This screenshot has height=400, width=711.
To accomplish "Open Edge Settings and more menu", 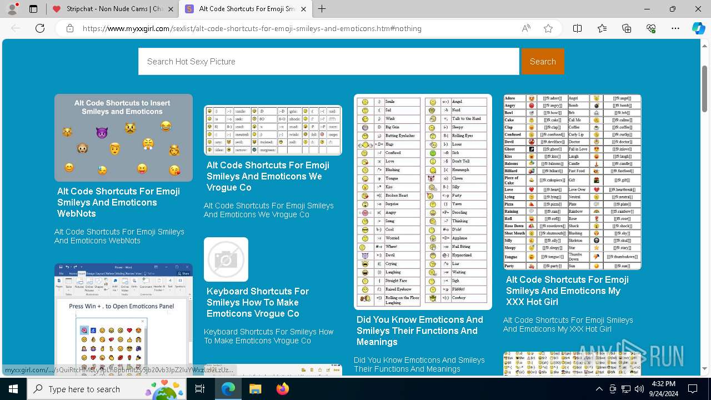I will pos(675,28).
